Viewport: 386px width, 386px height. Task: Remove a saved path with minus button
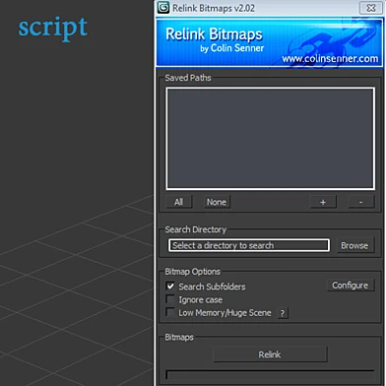tap(361, 202)
